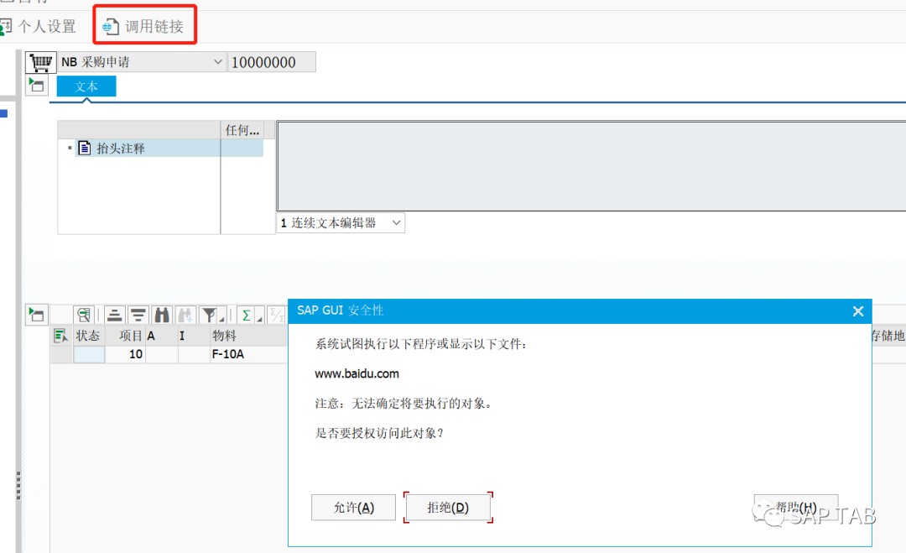Image resolution: width=906 pixels, height=553 pixels.
Task: Select the 文本 tab
Action: click(86, 86)
